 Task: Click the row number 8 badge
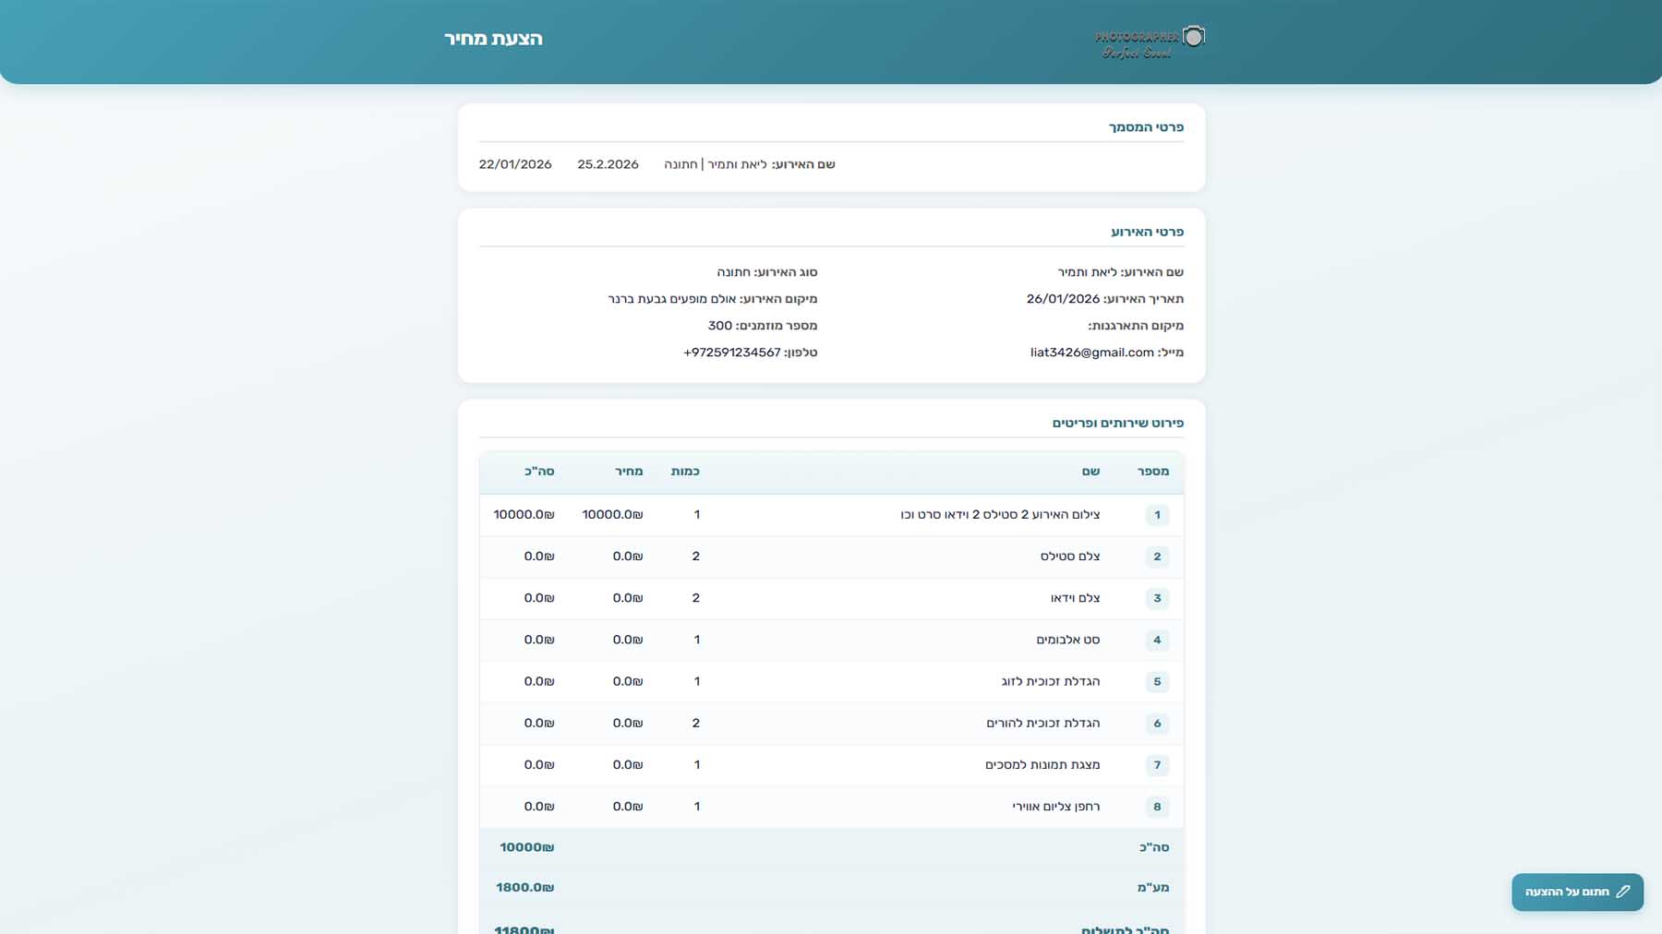tap(1157, 807)
